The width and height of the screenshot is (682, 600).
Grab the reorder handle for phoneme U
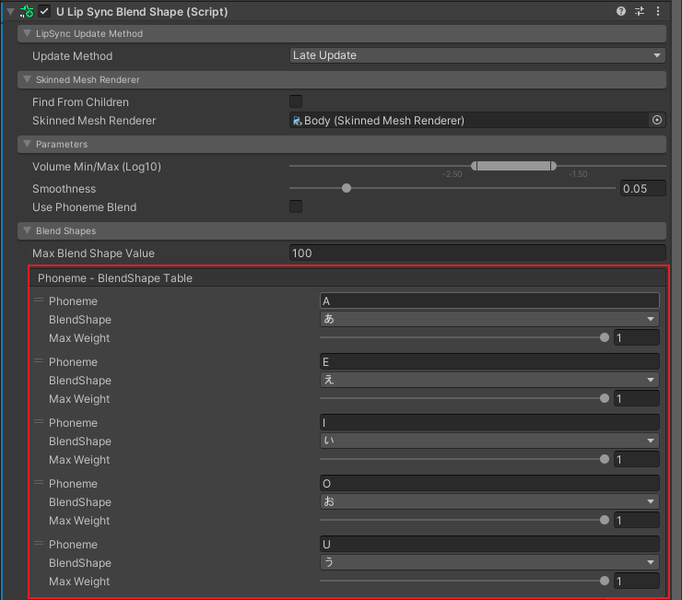click(39, 544)
